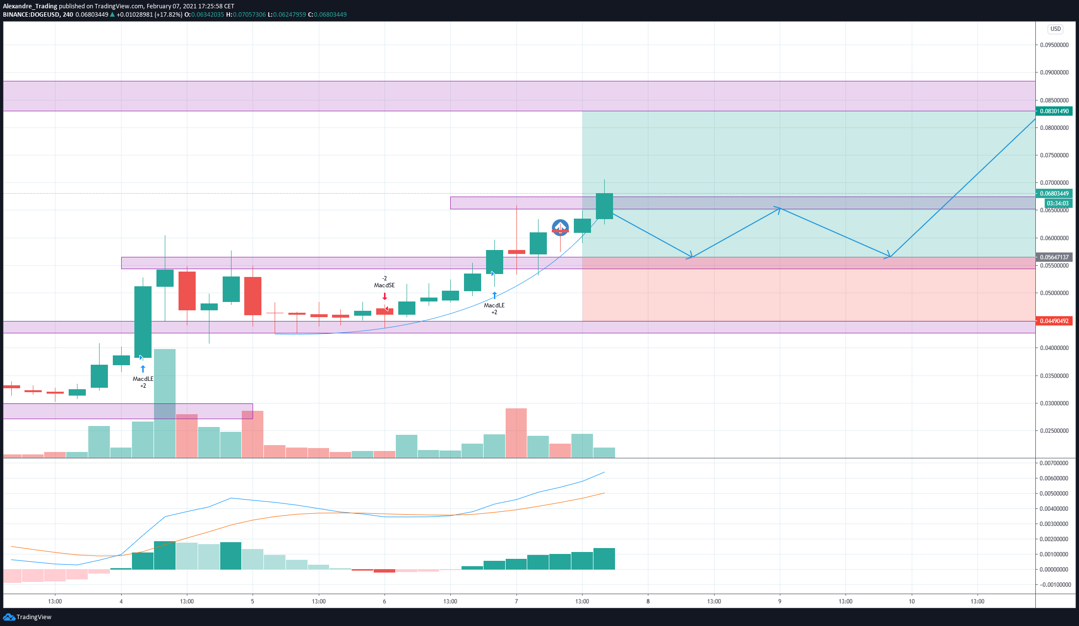The image size is (1079, 626).
Task: Click the TradingView text at bottom left
Action: pyautogui.click(x=34, y=617)
